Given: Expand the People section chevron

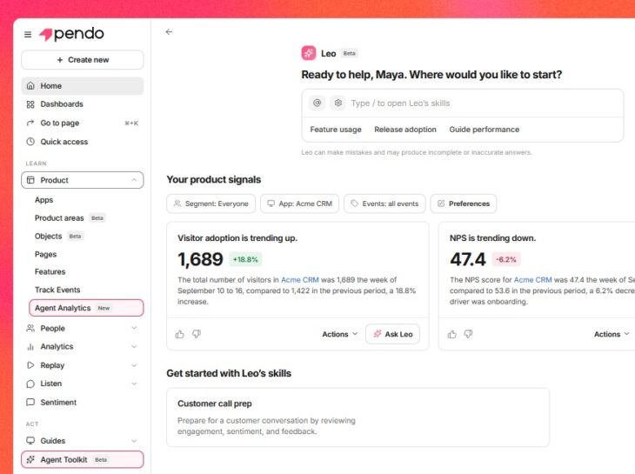Looking at the screenshot, I should 134,328.
